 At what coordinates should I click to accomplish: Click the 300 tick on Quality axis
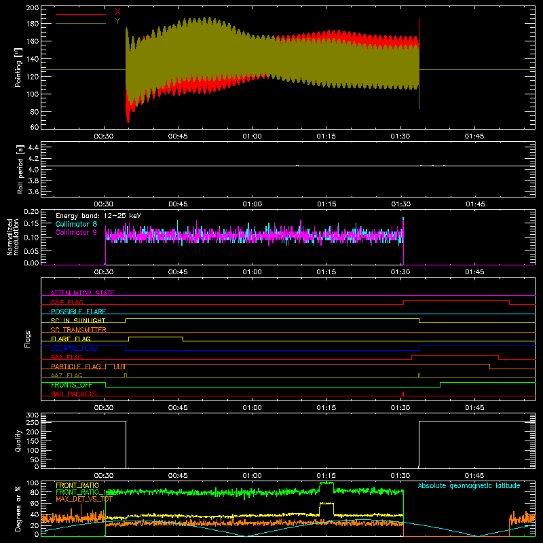click(33, 415)
